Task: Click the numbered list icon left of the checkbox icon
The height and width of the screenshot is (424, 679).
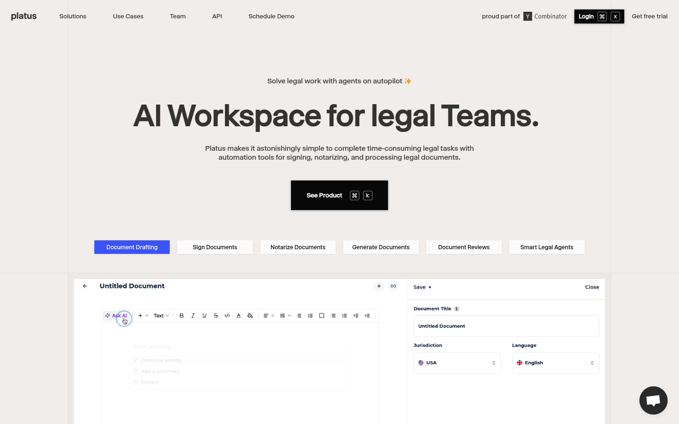Action: (x=310, y=316)
